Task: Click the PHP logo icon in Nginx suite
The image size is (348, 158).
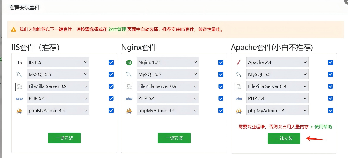Action: click(x=129, y=99)
